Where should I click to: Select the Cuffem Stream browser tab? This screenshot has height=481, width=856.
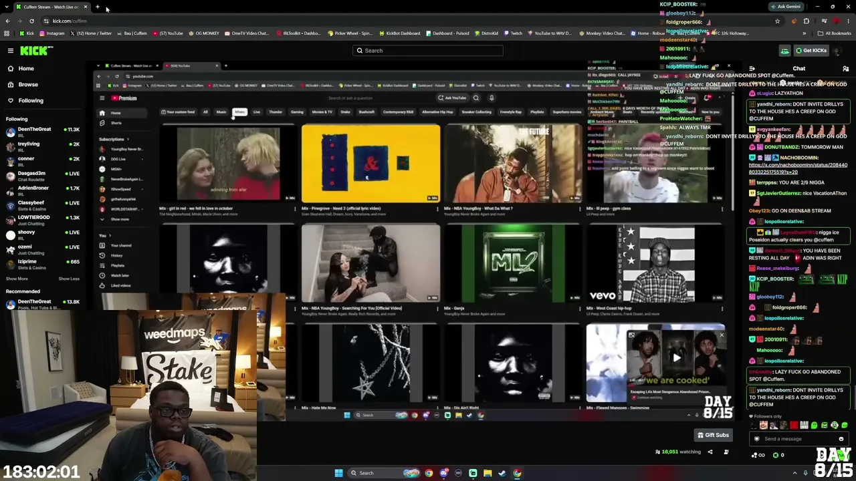pos(52,7)
